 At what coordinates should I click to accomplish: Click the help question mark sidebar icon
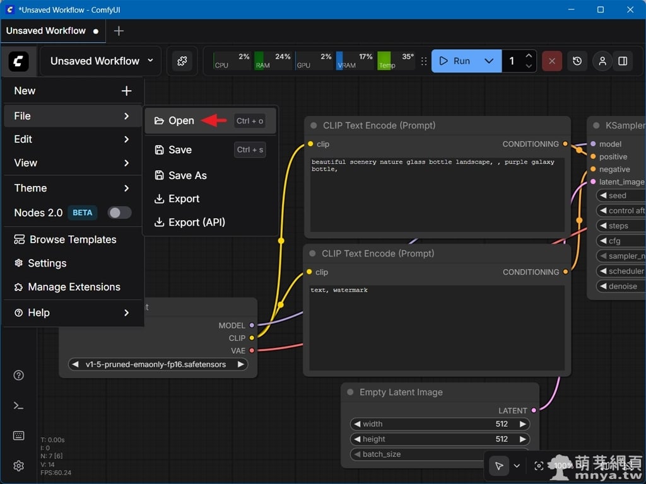point(18,376)
